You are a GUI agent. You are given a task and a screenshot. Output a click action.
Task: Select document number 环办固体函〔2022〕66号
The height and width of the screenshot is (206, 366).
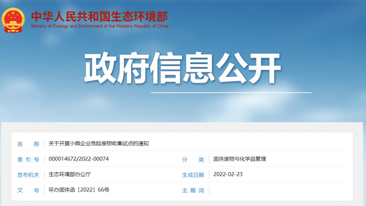(79, 190)
